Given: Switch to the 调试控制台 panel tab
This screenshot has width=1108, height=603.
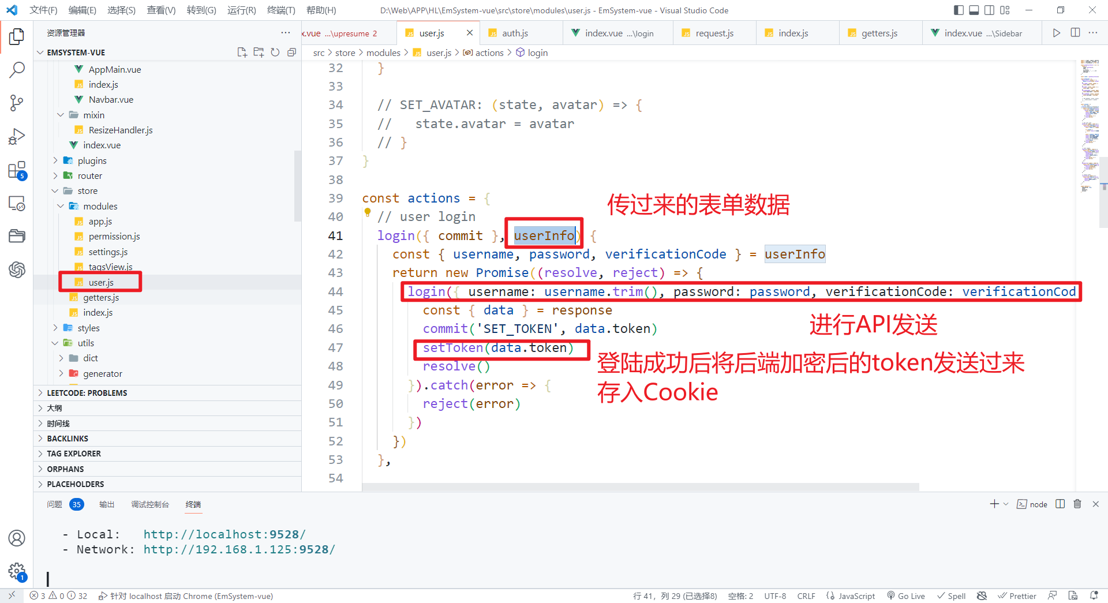Looking at the screenshot, I should [x=150, y=504].
